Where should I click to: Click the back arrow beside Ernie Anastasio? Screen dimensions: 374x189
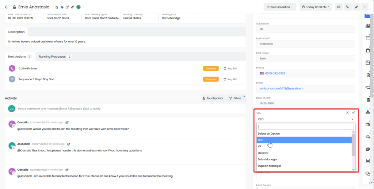[x=6, y=7]
